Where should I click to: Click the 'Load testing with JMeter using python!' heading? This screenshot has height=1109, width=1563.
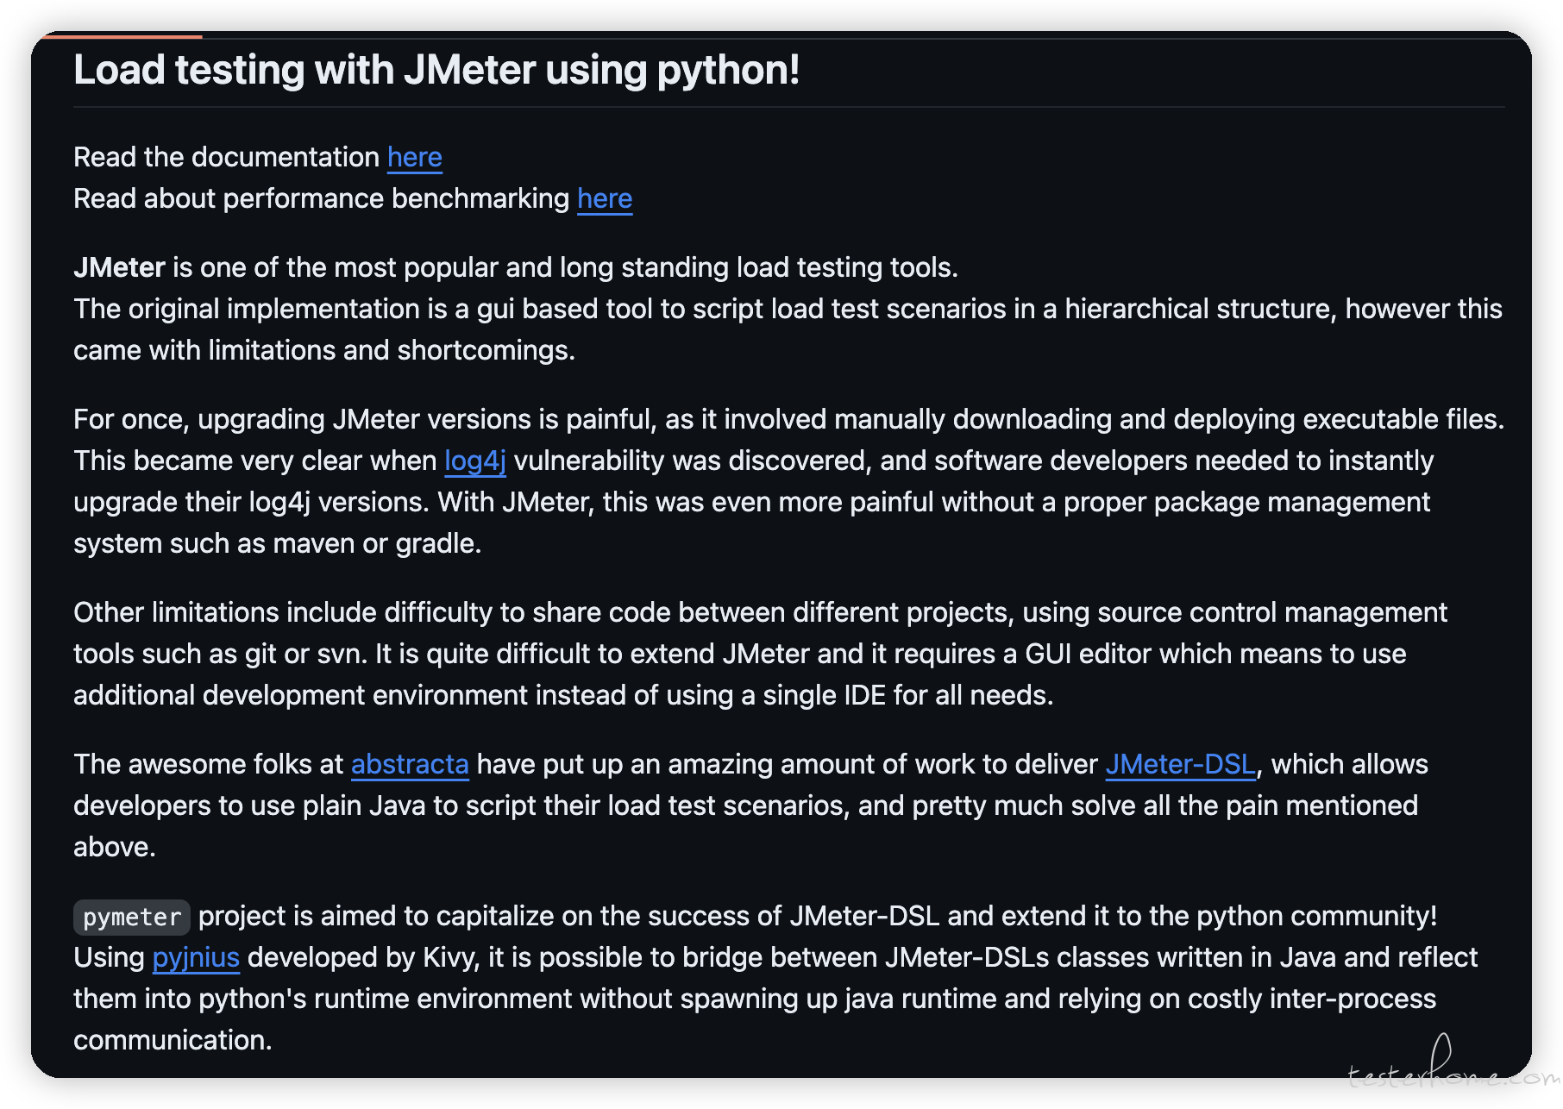[x=436, y=70]
